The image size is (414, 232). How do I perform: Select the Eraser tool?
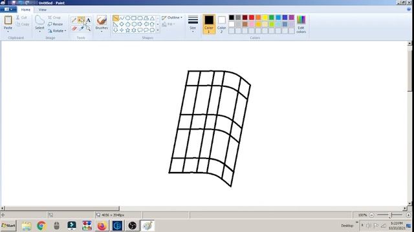pyautogui.click(x=74, y=28)
